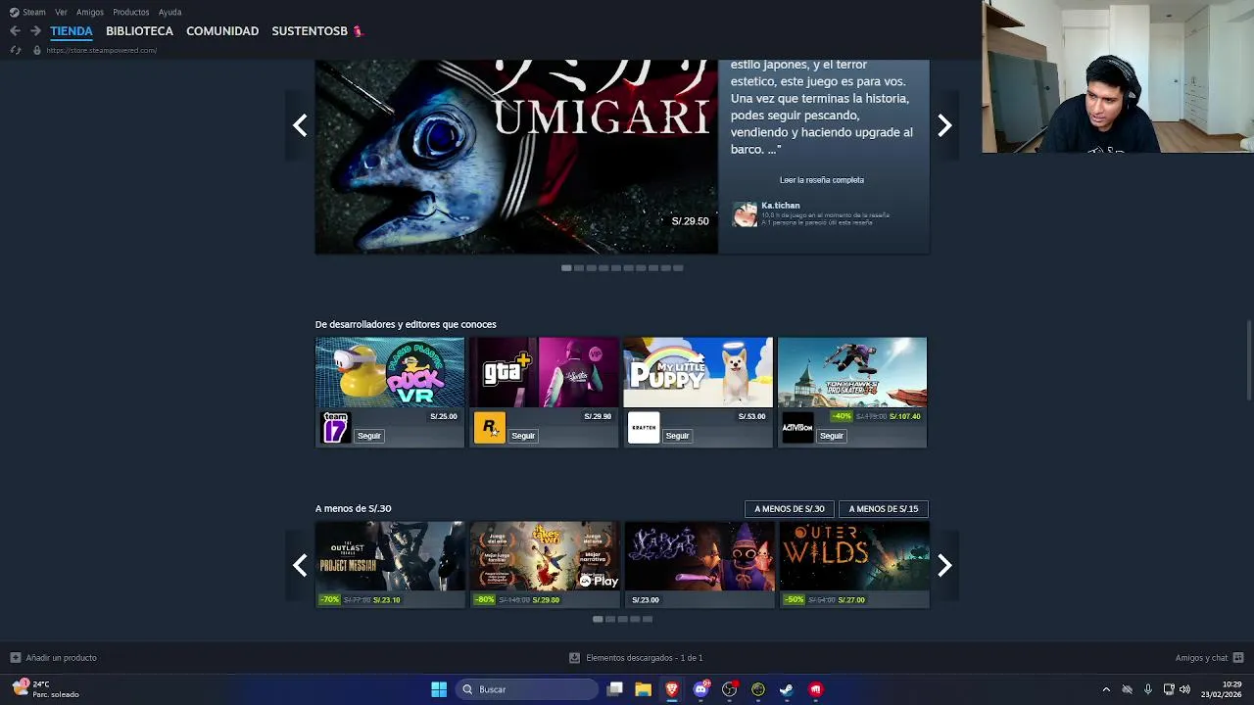Open the Outer Wilds capsule
Viewport: 1254px width, 705px height.
point(854,564)
